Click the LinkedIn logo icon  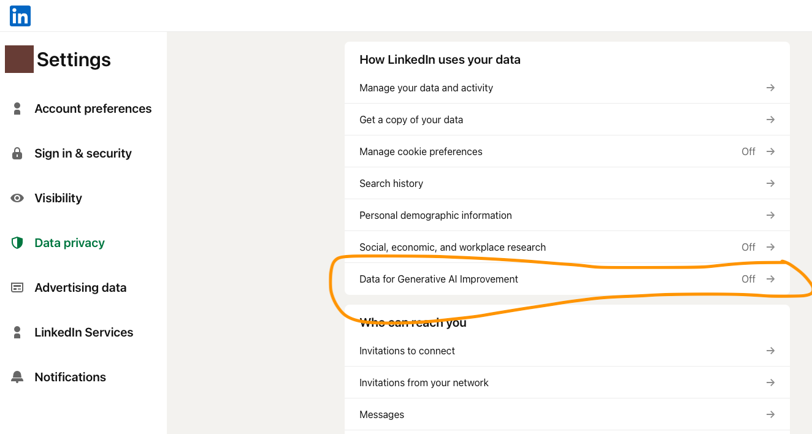click(20, 16)
